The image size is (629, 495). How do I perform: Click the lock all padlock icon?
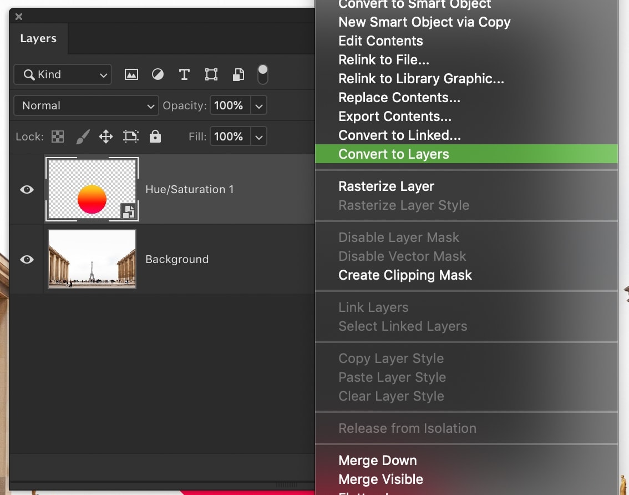click(x=155, y=136)
